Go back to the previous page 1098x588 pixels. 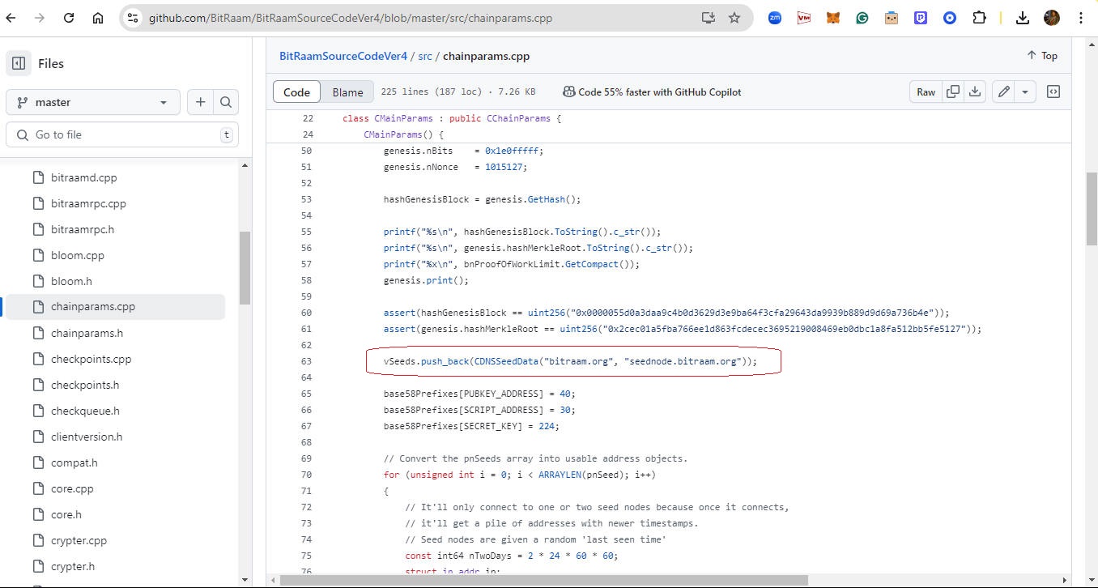point(11,17)
